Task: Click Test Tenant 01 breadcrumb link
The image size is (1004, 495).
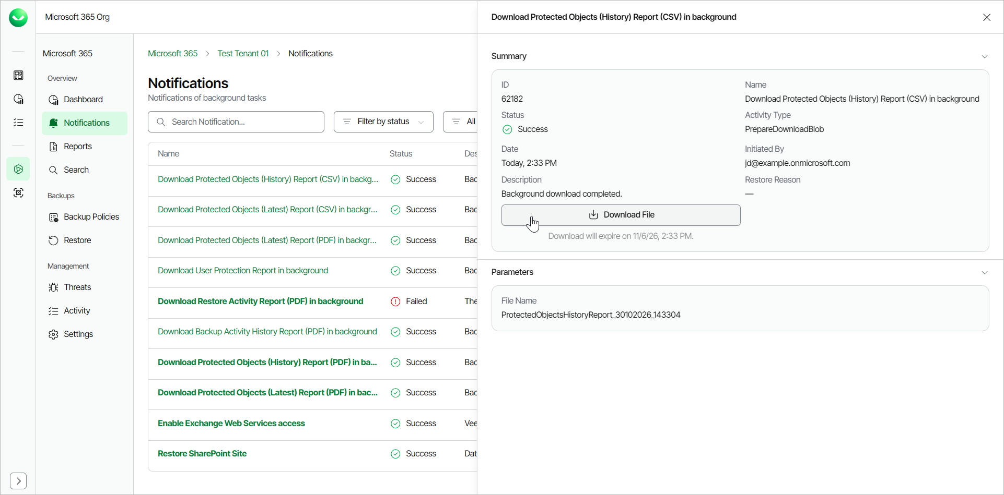Action: 243,53
